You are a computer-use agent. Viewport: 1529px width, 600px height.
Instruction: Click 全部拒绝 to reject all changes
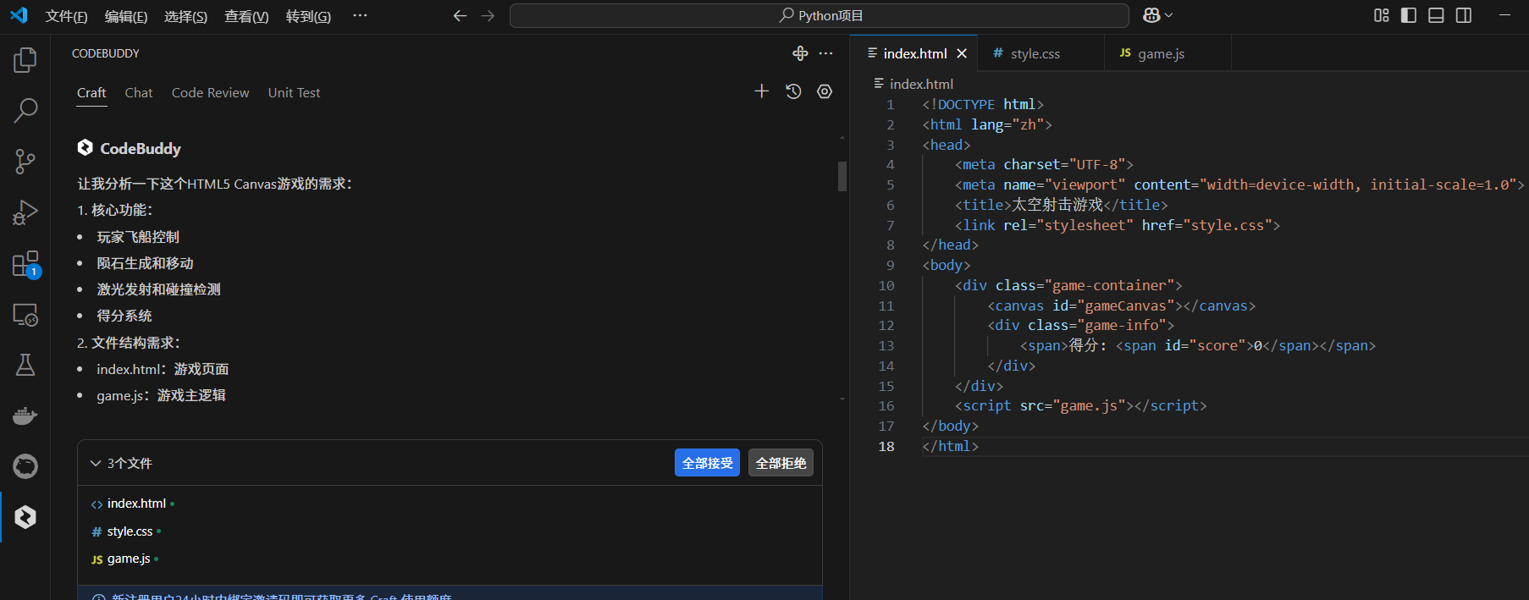781,463
